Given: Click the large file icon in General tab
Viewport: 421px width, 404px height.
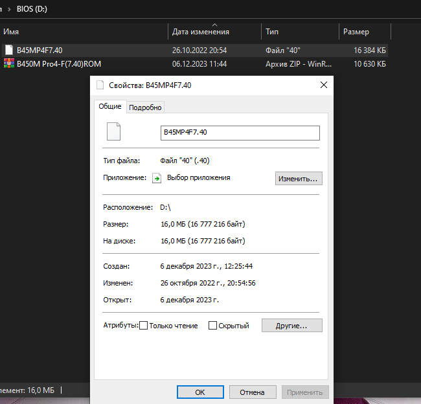Looking at the screenshot, I should coord(113,131).
